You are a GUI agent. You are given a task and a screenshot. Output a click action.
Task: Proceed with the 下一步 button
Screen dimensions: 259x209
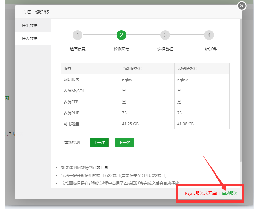click(x=125, y=142)
